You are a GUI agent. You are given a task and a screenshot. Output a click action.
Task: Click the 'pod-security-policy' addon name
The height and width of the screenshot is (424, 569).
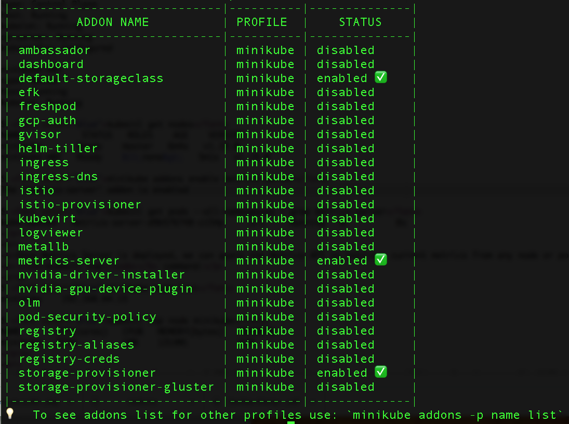pos(87,317)
